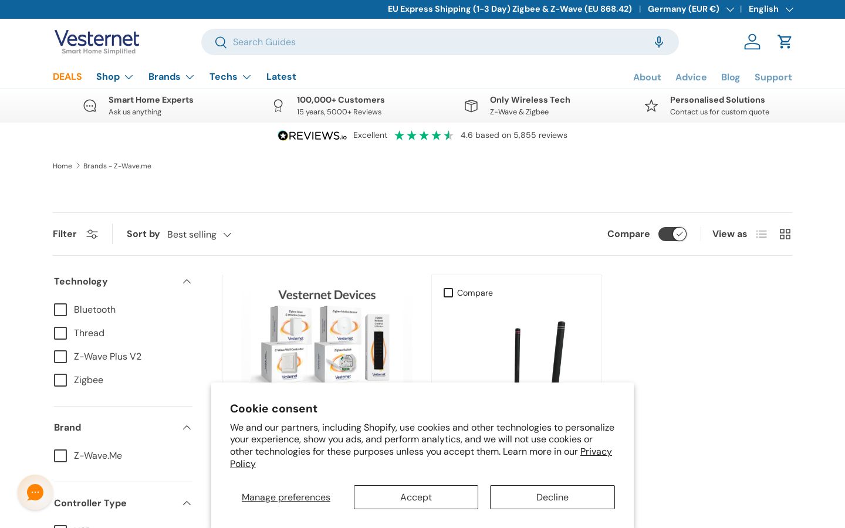Click the search magnifier icon
This screenshot has width=845, height=528.
[221, 42]
